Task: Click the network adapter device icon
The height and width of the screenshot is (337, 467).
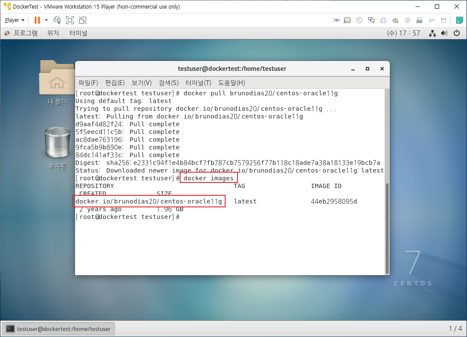Action: click(371, 20)
